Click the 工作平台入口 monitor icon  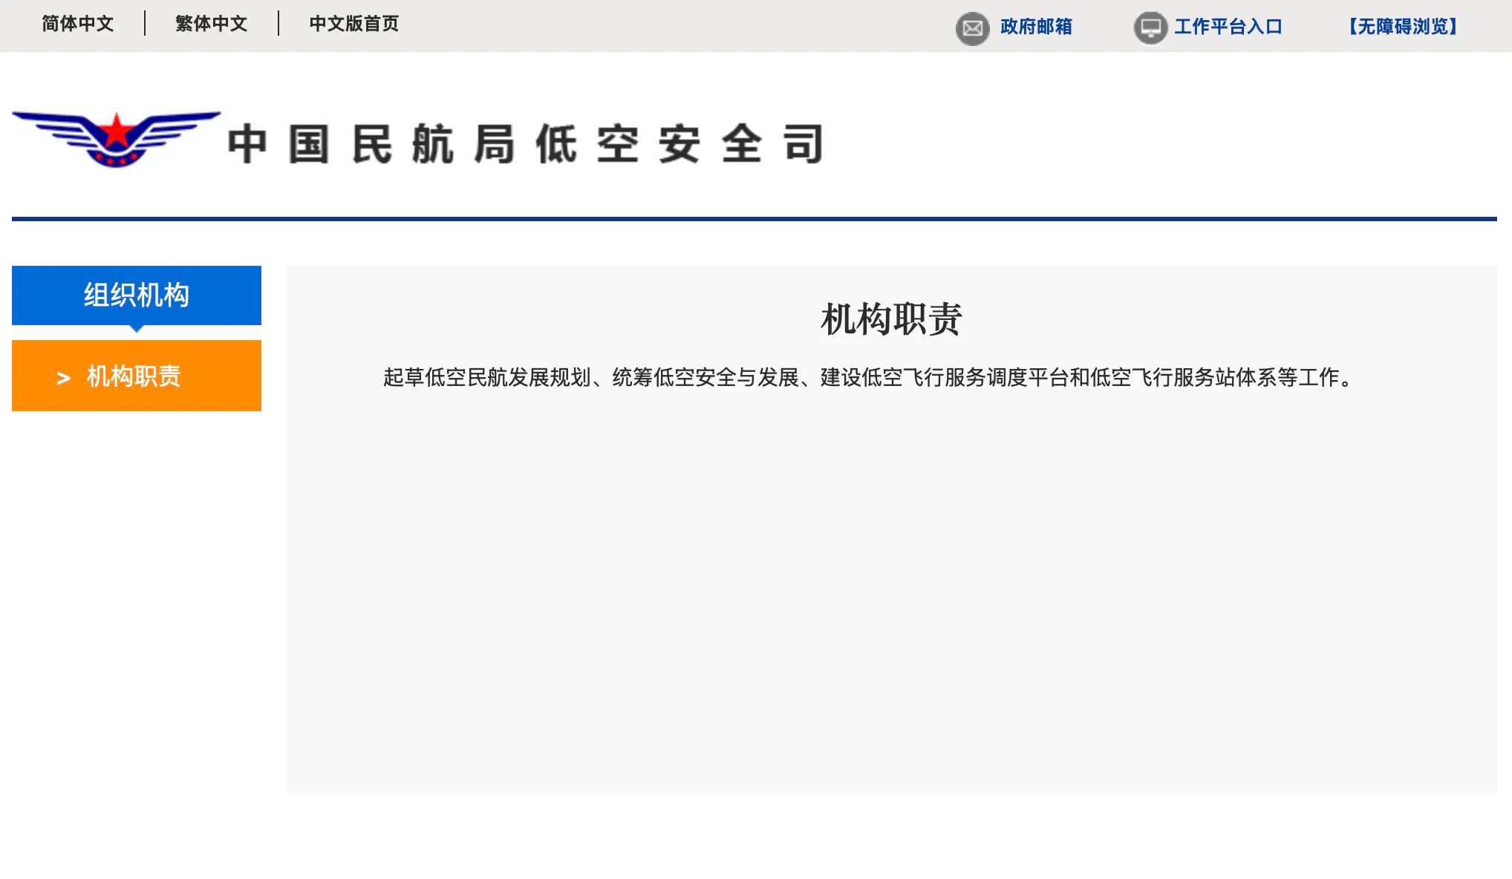click(x=1150, y=28)
